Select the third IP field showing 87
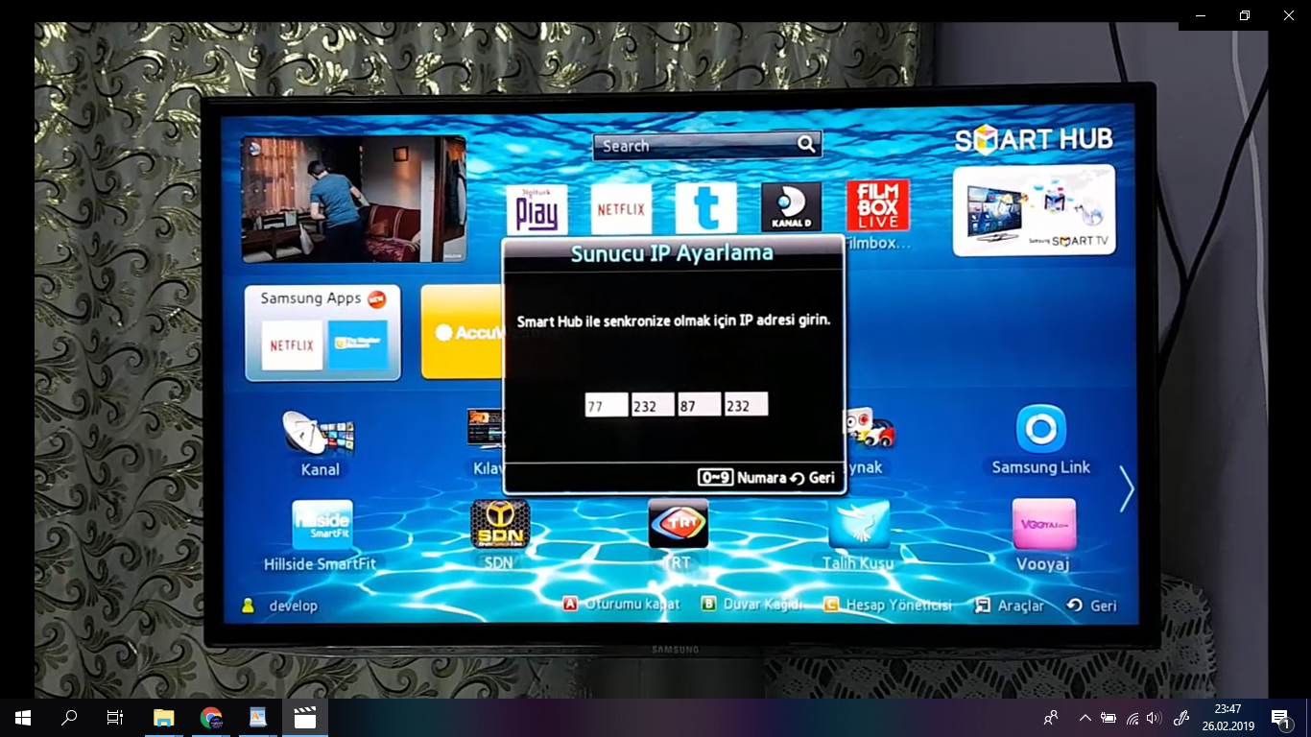This screenshot has width=1311, height=737. [x=700, y=404]
